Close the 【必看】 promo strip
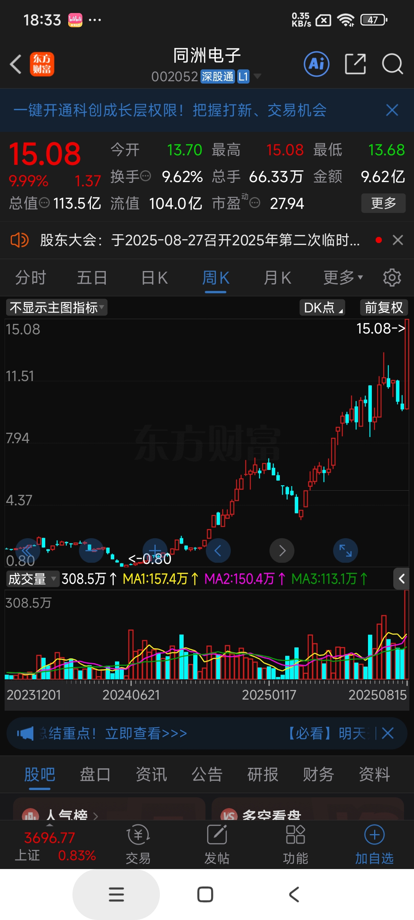Screen dimensions: 414x920 388,733
